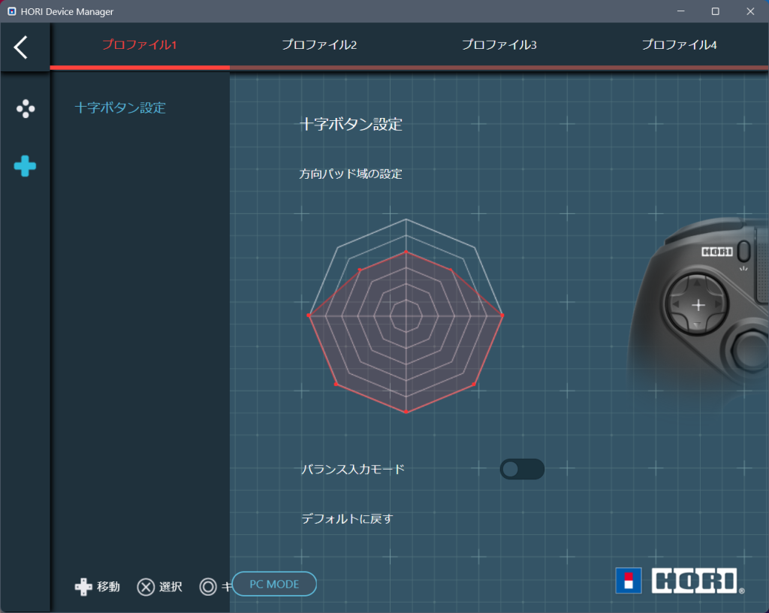The width and height of the screenshot is (769, 613).
Task: Click the D-pad on the controller image
Action: (x=698, y=304)
